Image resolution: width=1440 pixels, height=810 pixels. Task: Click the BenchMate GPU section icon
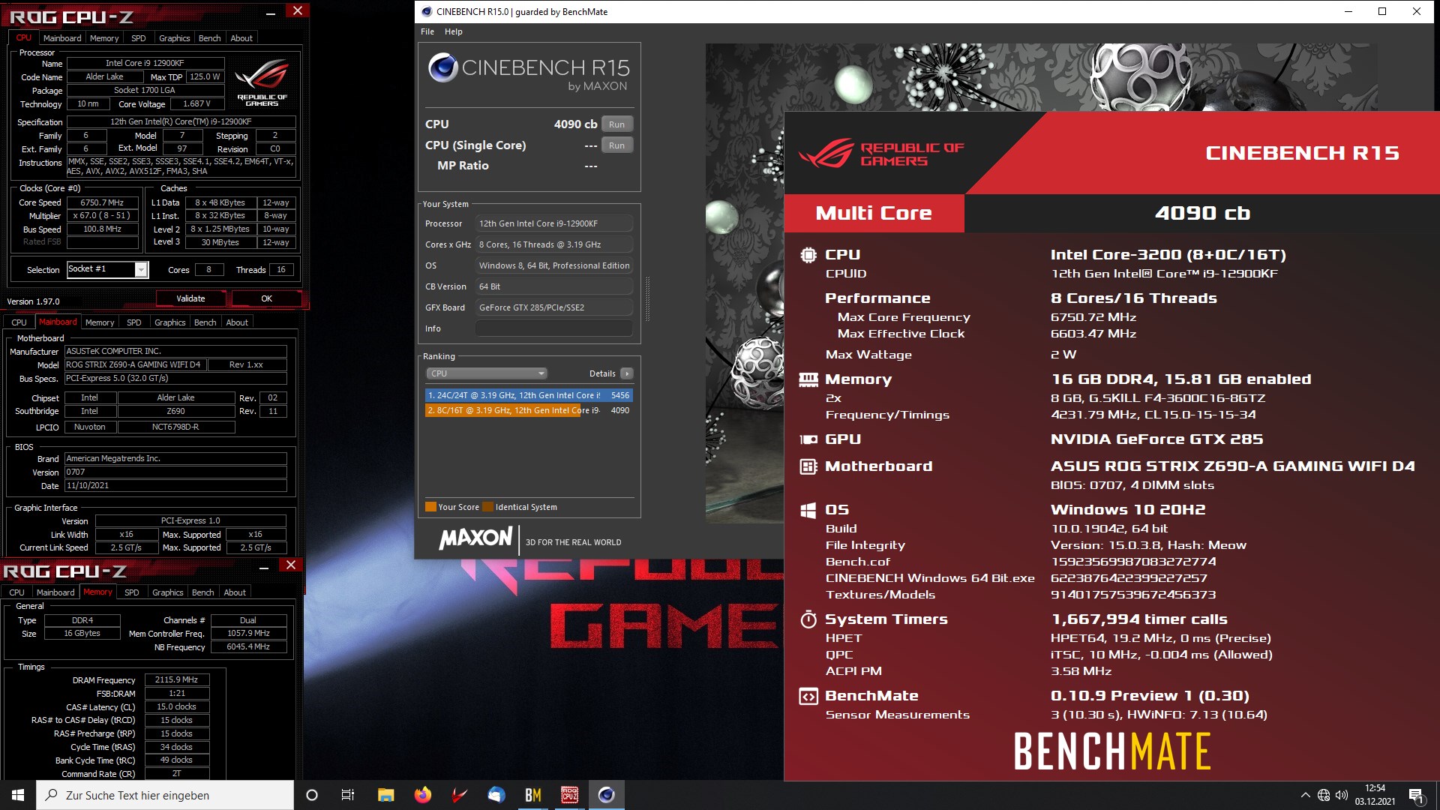coord(808,439)
